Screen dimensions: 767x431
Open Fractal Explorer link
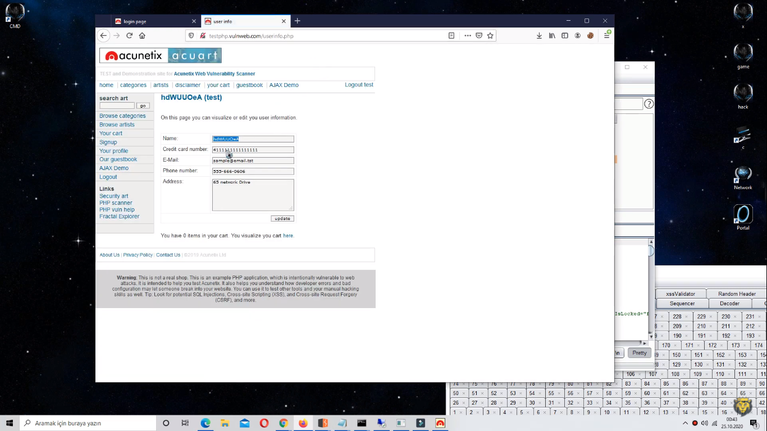119,216
